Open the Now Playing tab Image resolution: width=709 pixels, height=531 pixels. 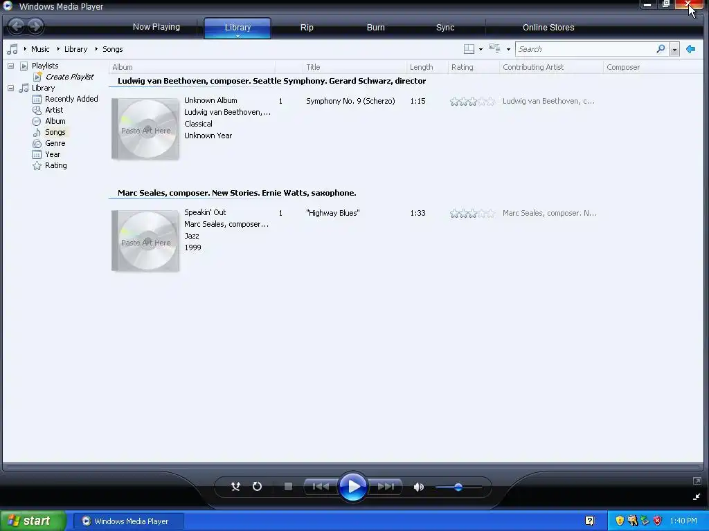tap(156, 27)
